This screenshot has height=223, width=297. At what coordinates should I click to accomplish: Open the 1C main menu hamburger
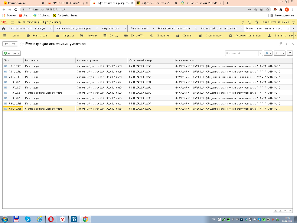tap(12, 22)
